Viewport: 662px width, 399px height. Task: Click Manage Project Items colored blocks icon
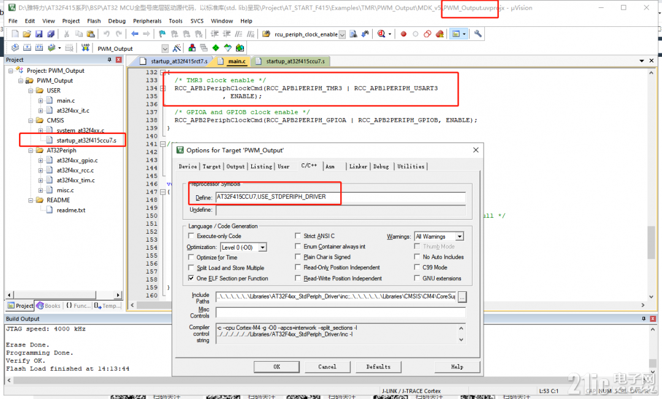(192, 48)
